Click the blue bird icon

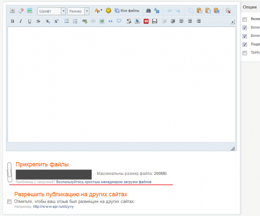click(137, 21)
